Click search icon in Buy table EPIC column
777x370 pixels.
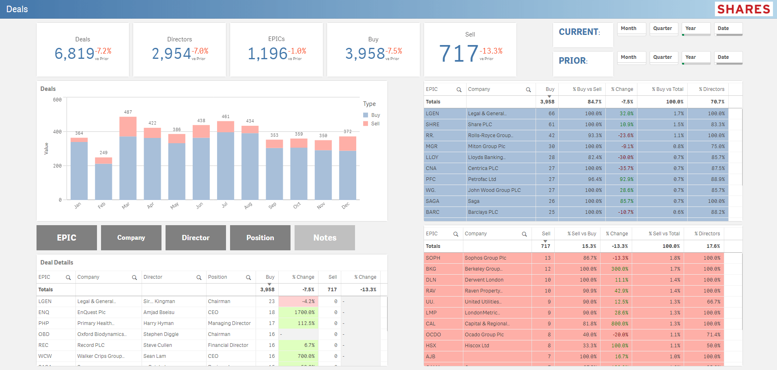459,90
